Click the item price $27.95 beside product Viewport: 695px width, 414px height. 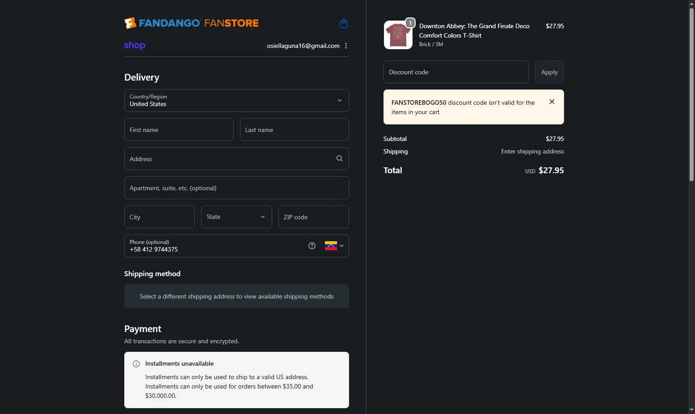tap(555, 26)
